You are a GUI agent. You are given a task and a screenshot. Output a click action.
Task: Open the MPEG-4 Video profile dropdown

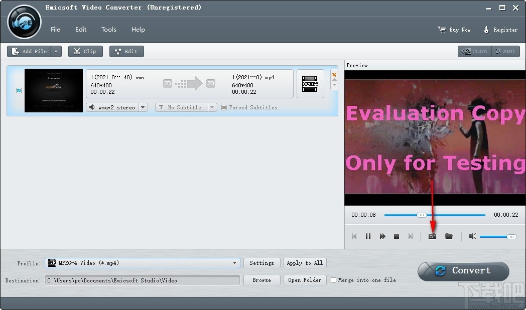tap(234, 263)
